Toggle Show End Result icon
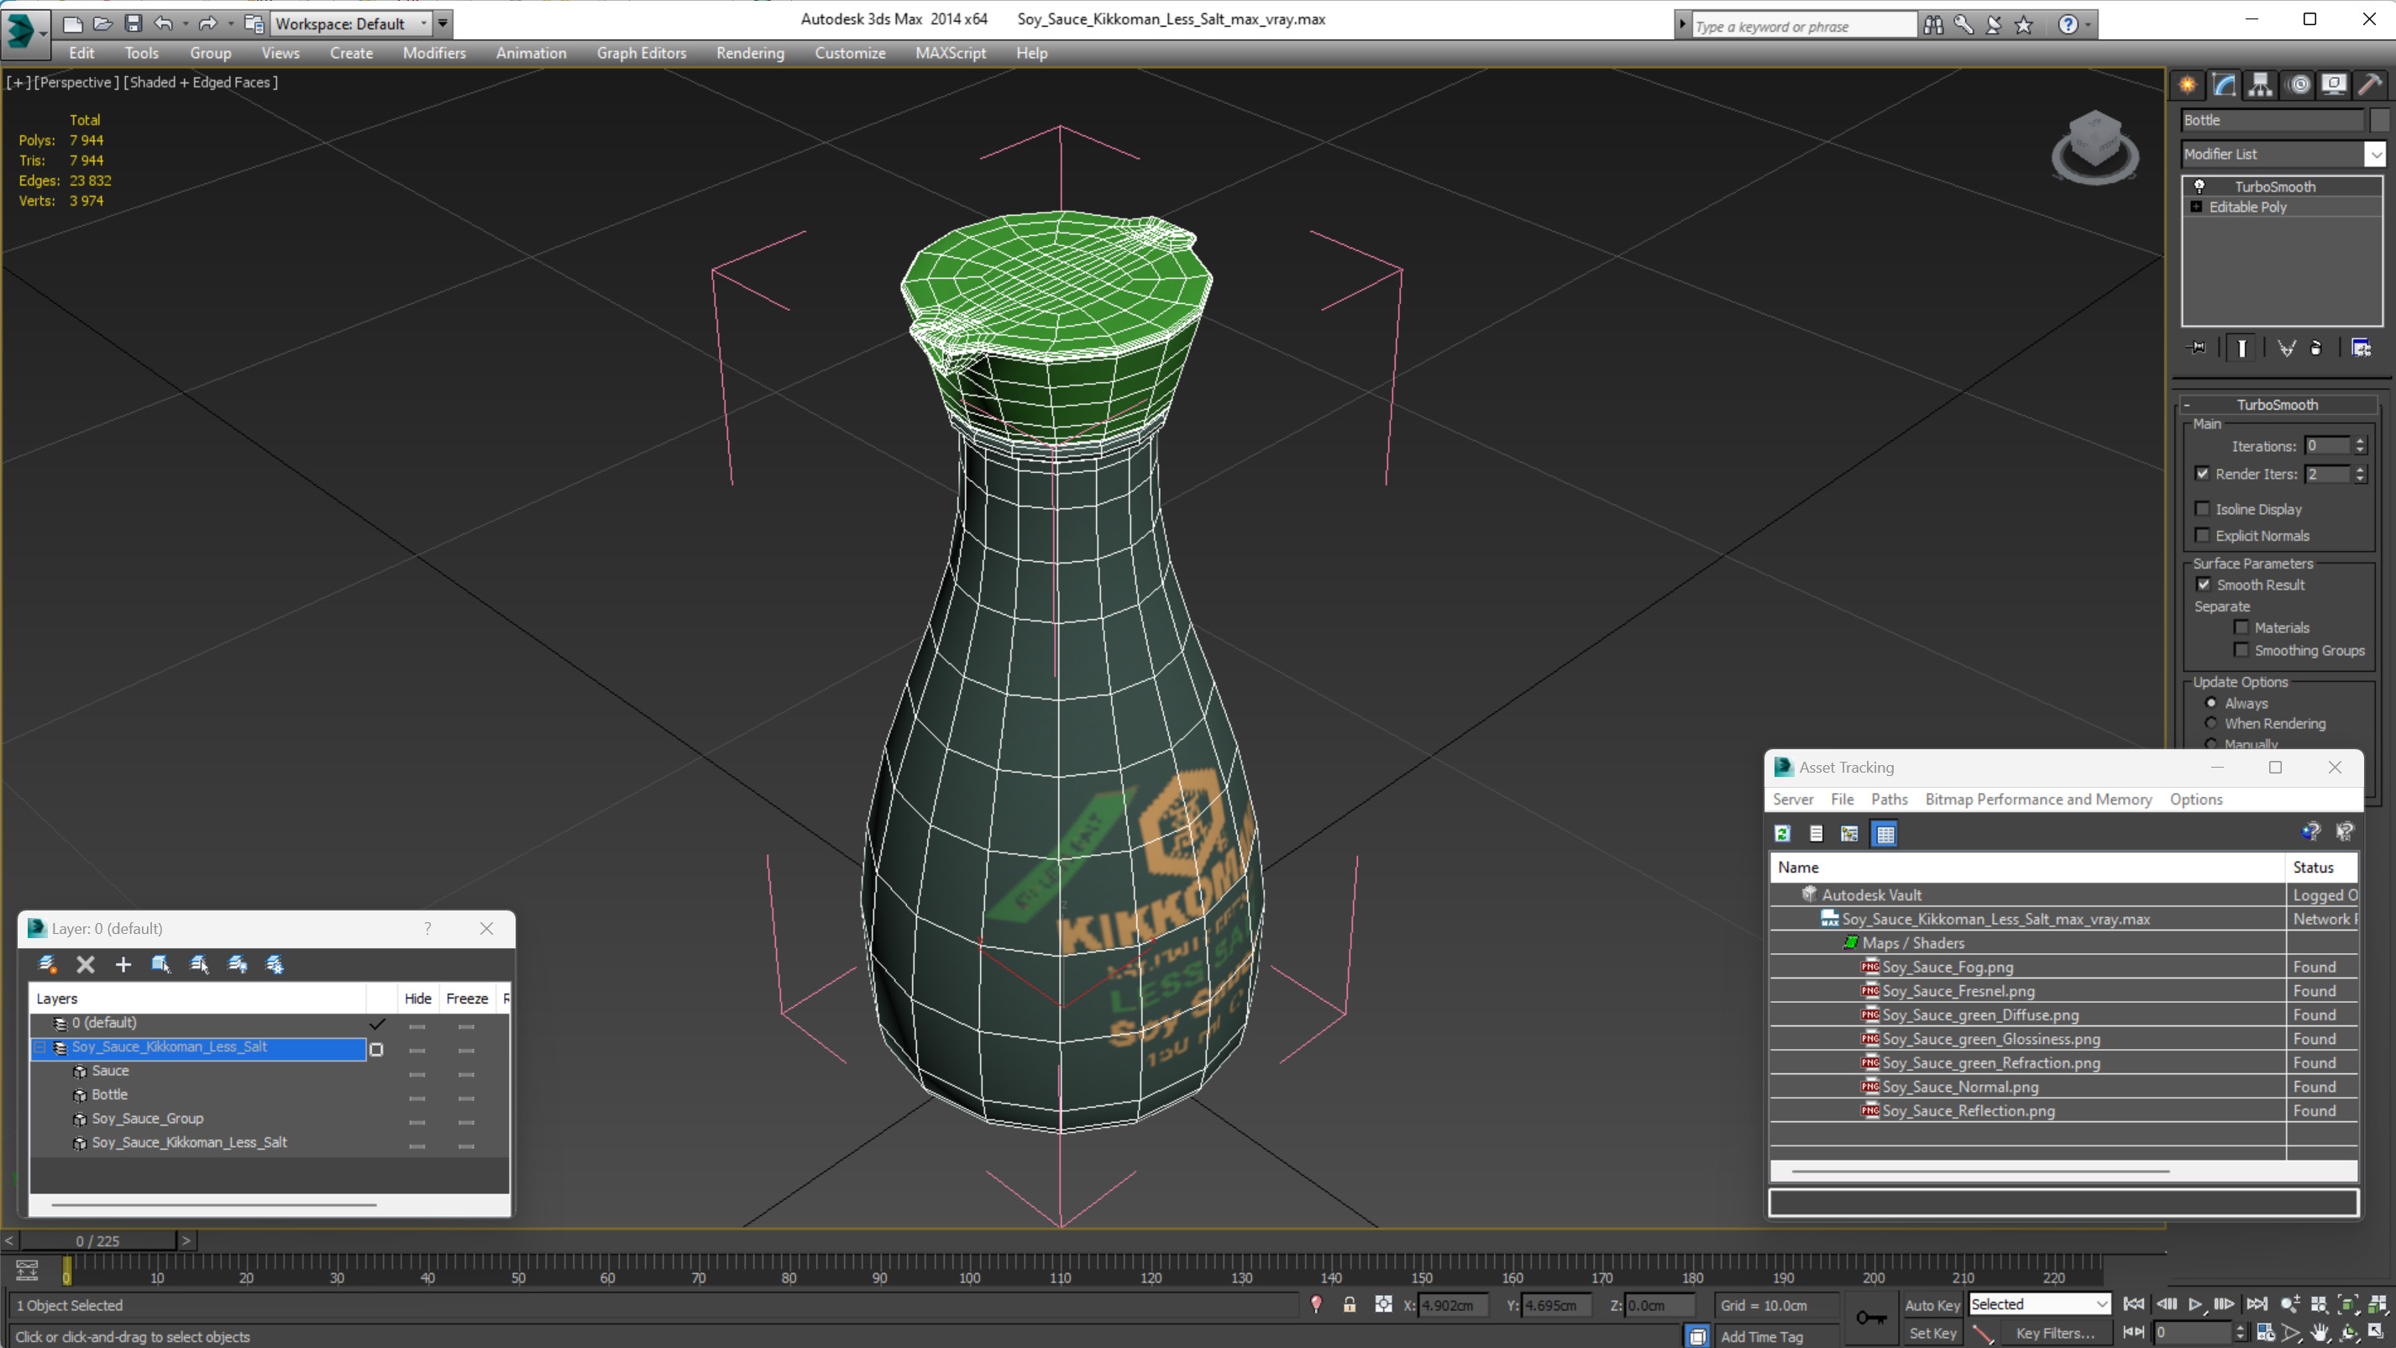The width and height of the screenshot is (2396, 1348). pos(2241,348)
